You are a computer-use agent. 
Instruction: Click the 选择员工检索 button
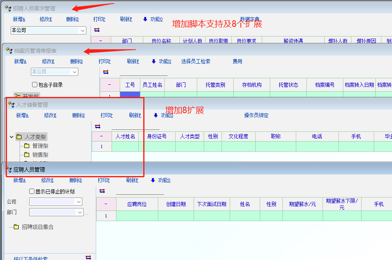point(196,62)
